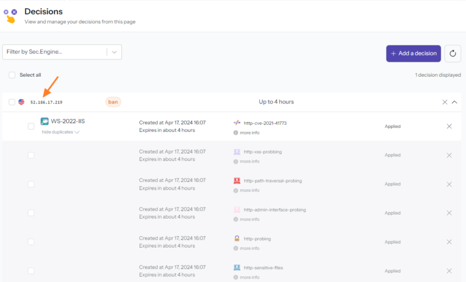Collapse the 52.186.17.219 decision group

pos(455,102)
